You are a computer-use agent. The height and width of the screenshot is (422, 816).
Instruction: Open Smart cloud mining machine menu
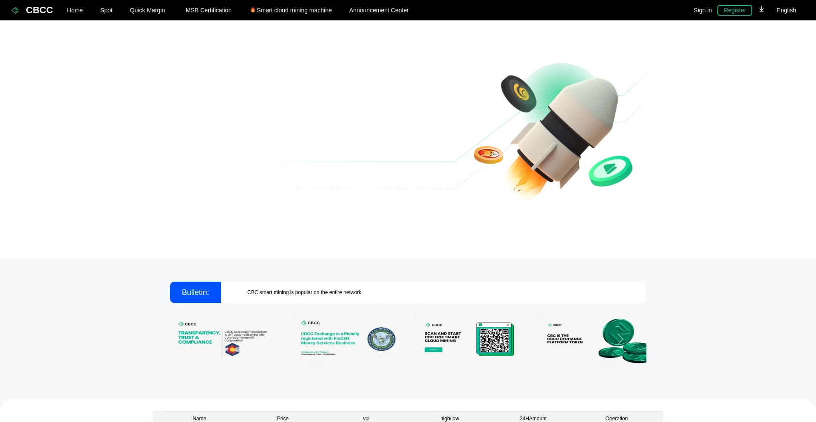294,10
